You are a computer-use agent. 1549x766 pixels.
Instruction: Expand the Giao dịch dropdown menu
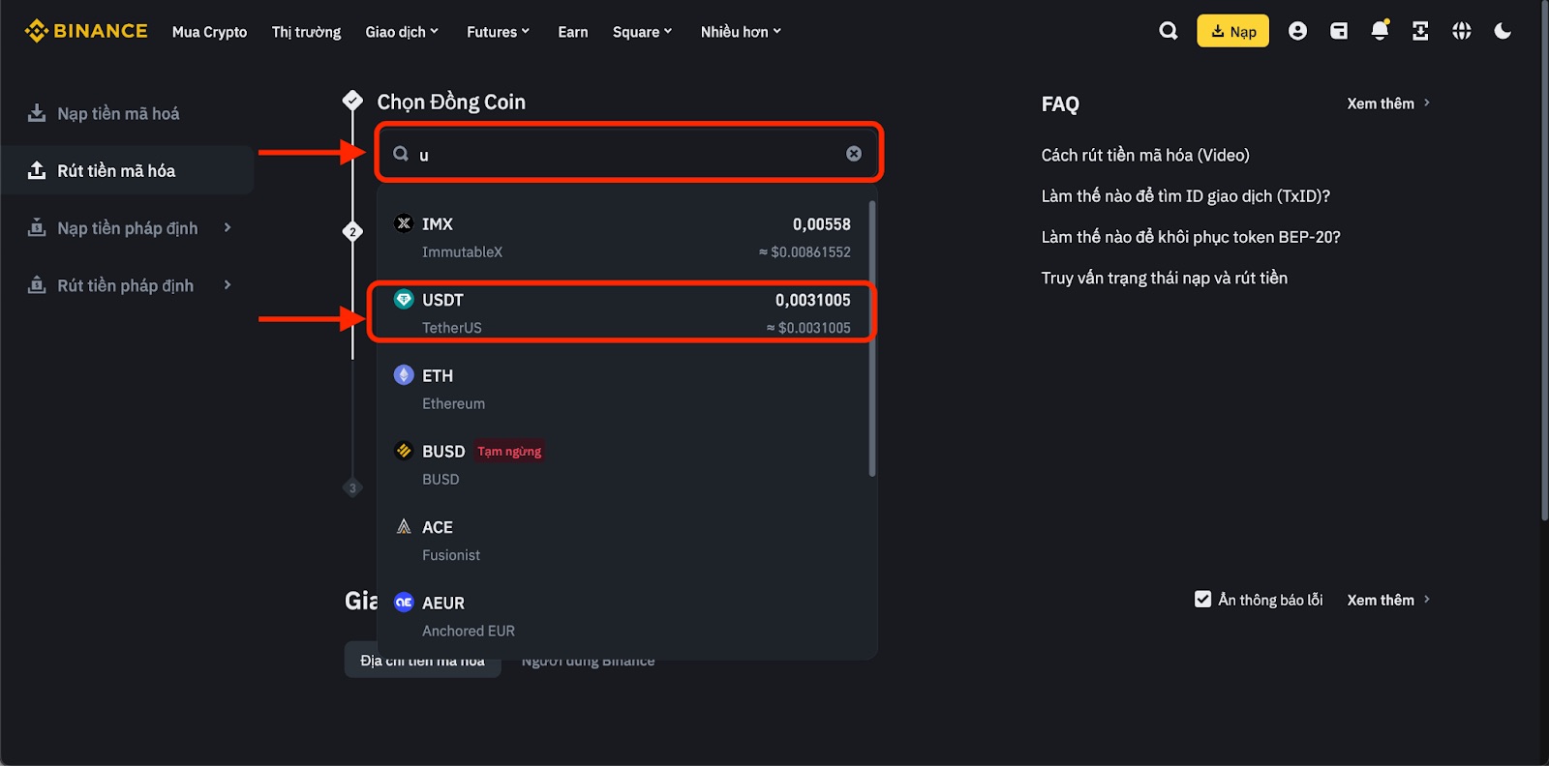click(403, 31)
